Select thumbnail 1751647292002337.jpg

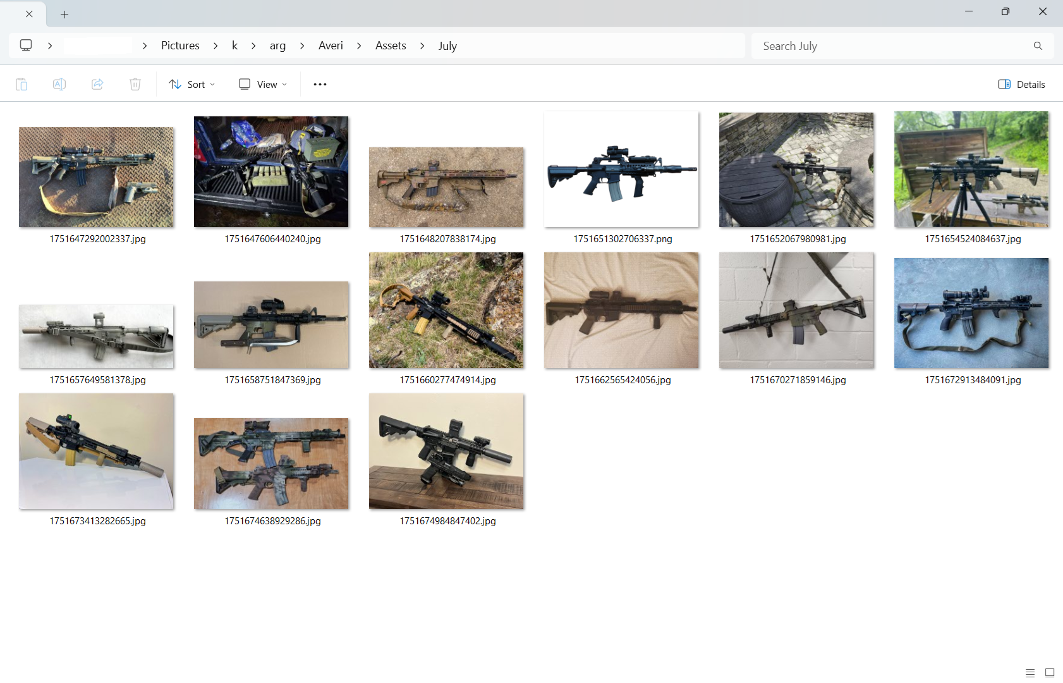tap(96, 177)
